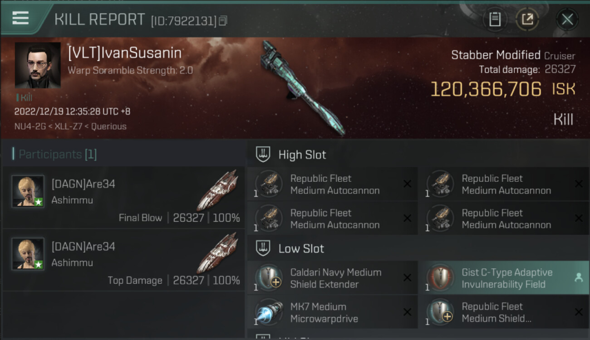Open the NU4-2G system location link
Viewport: 590px width, 340px height.
29,126
